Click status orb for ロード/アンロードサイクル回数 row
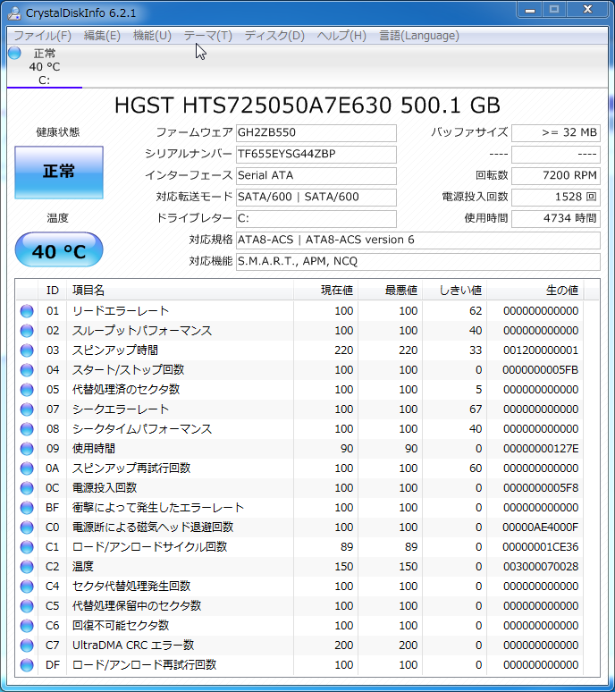The width and height of the screenshot is (615, 692). [27, 547]
